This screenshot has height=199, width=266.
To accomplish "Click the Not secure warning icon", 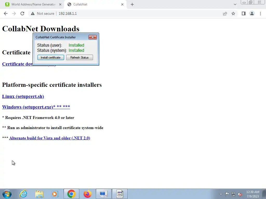I will (33, 13).
